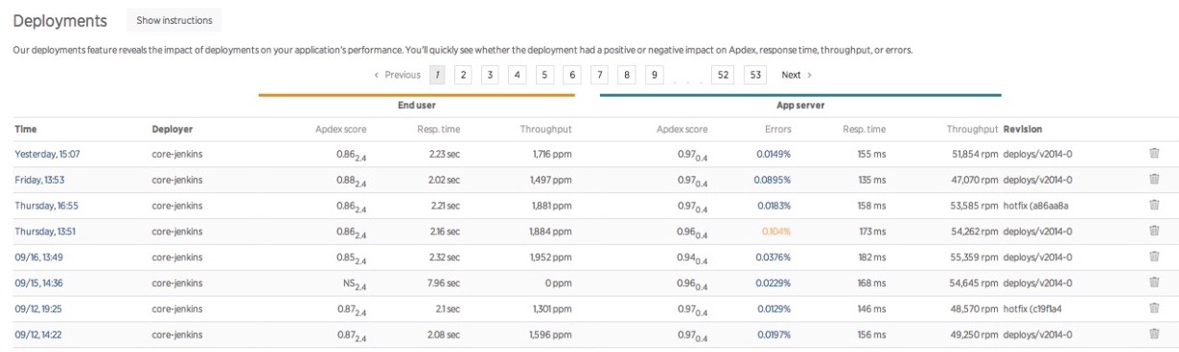Click the End user section heading
Screen dimensions: 1179x352
pos(417,105)
